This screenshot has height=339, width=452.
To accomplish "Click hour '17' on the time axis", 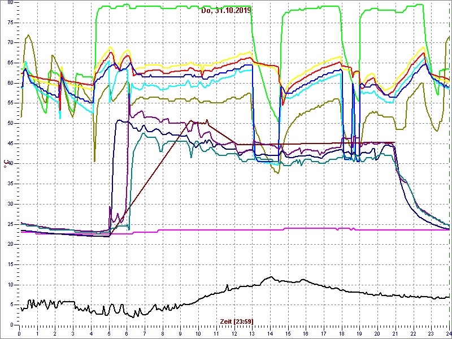I will click(x=324, y=333).
